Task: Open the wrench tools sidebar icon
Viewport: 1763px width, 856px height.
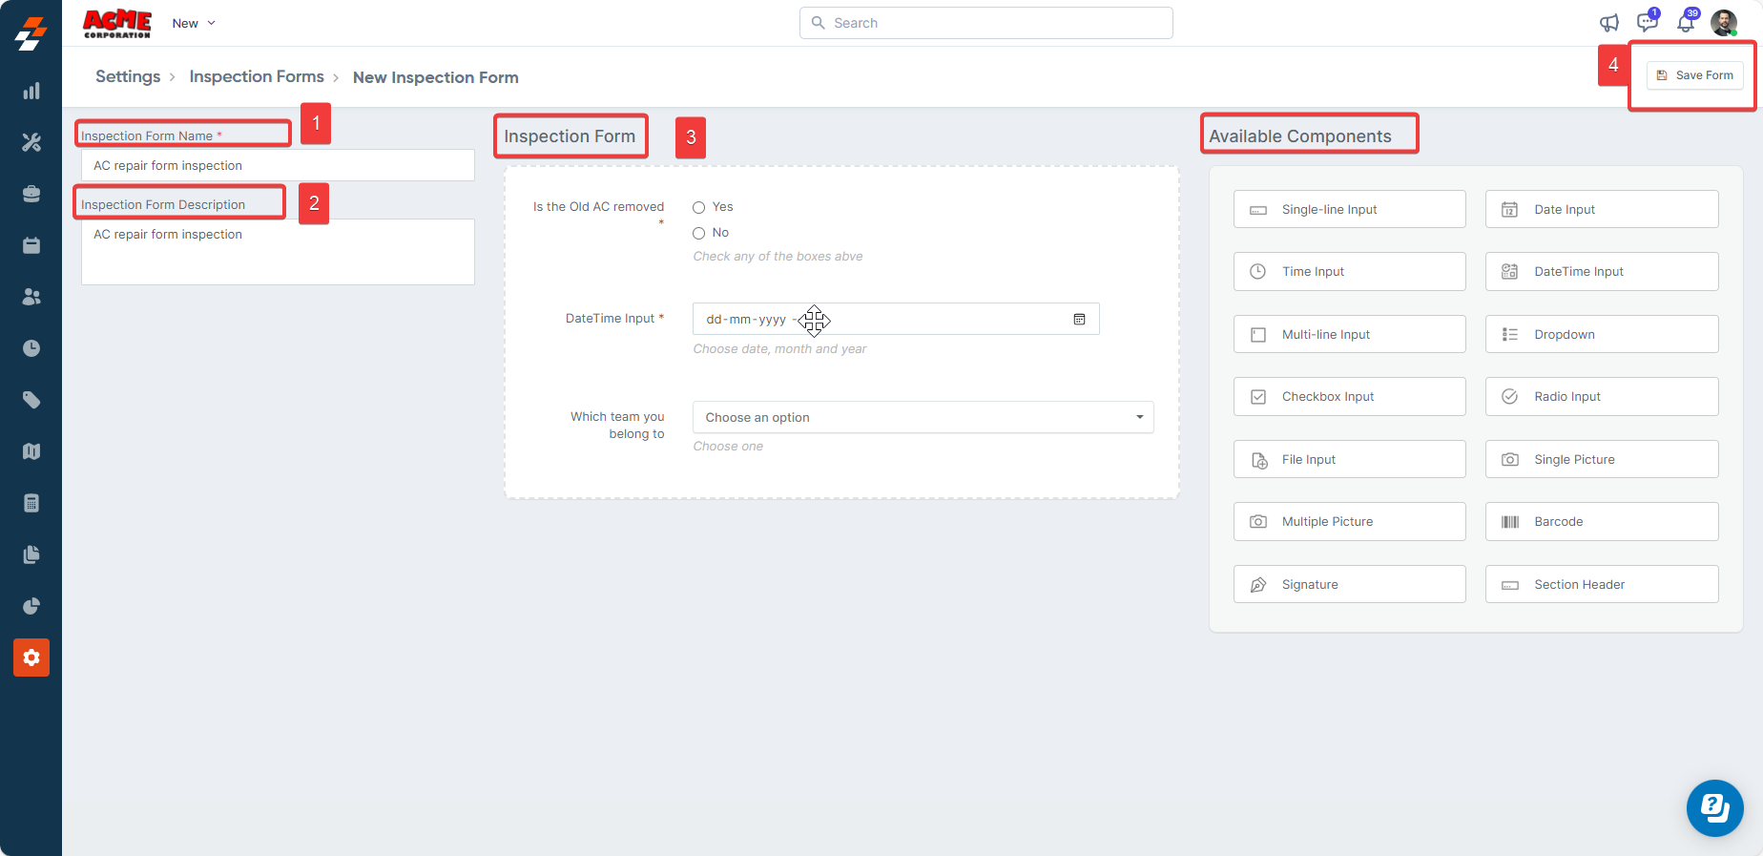Action: 31,142
